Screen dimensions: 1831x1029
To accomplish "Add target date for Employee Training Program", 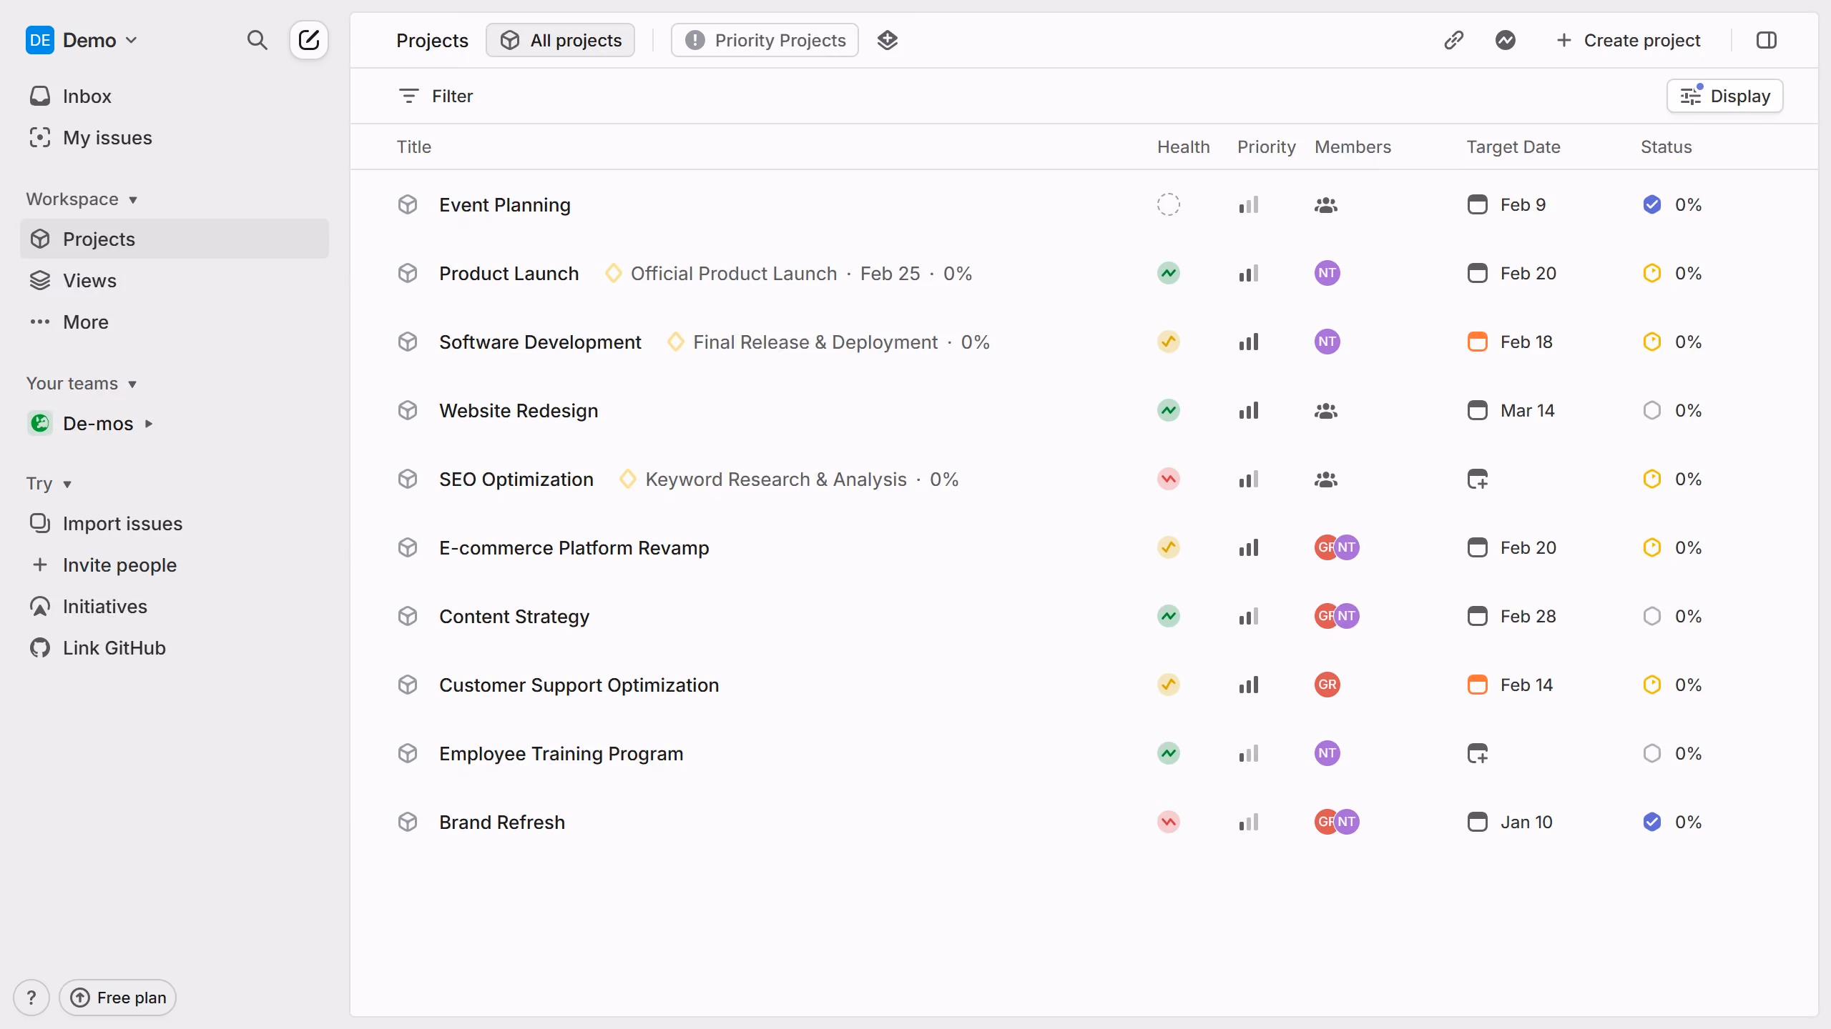I will click(x=1478, y=754).
